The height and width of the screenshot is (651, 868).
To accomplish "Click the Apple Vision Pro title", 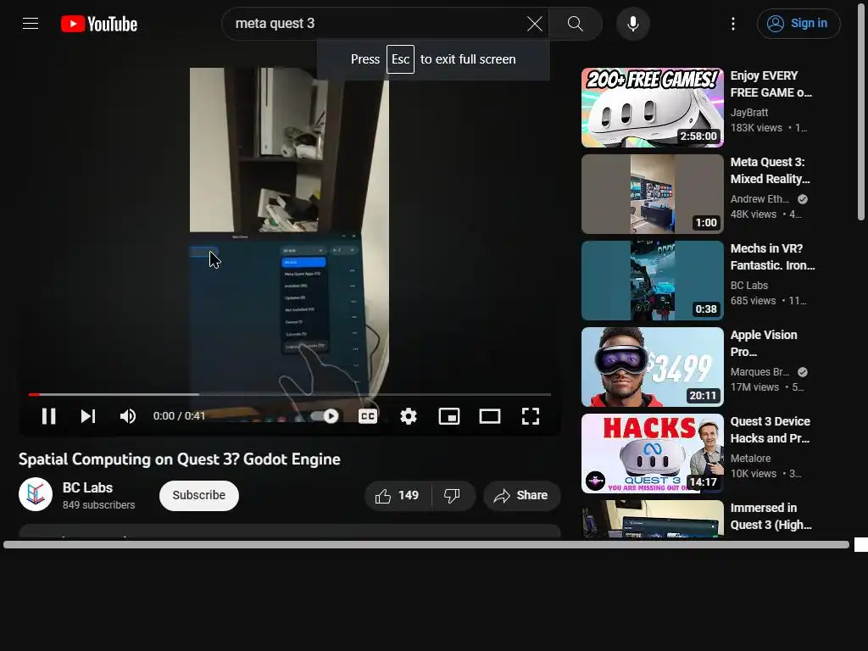I will 764,343.
